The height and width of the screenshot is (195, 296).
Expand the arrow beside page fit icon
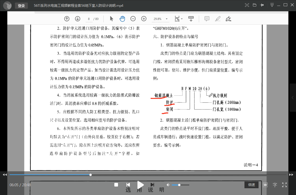point(182,19)
